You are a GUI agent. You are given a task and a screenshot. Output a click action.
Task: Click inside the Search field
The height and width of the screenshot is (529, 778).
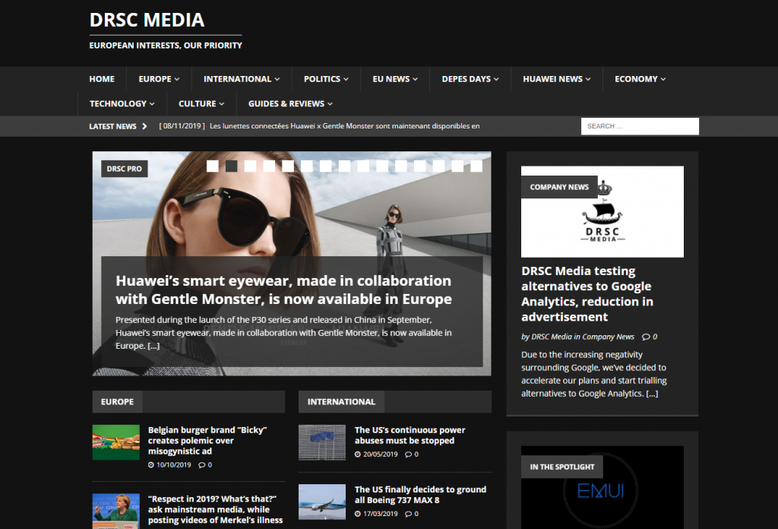click(640, 126)
